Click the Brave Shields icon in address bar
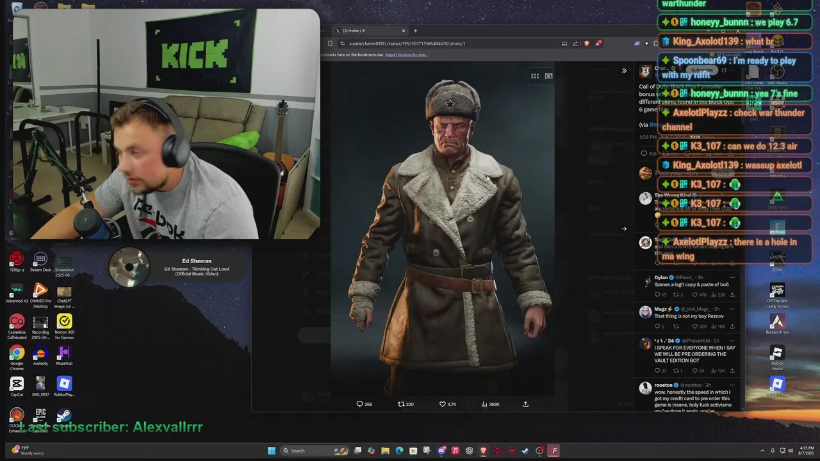 pyautogui.click(x=586, y=44)
